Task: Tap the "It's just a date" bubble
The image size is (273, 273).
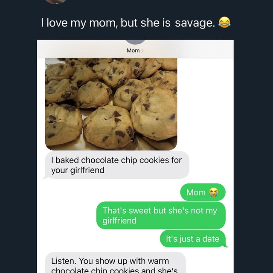Action: tap(192, 239)
